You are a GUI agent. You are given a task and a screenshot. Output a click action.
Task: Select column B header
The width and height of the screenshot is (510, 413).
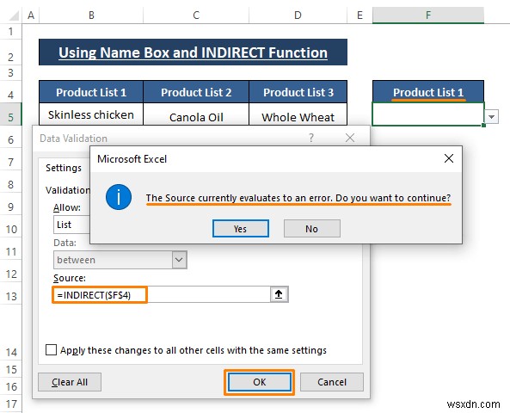tap(91, 15)
